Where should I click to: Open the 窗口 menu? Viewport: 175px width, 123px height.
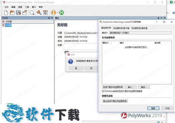[34, 7]
